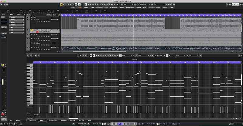Select the Zoom magnifier tool in project toolbar
The height and width of the screenshot is (126, 243).
[102, 5]
